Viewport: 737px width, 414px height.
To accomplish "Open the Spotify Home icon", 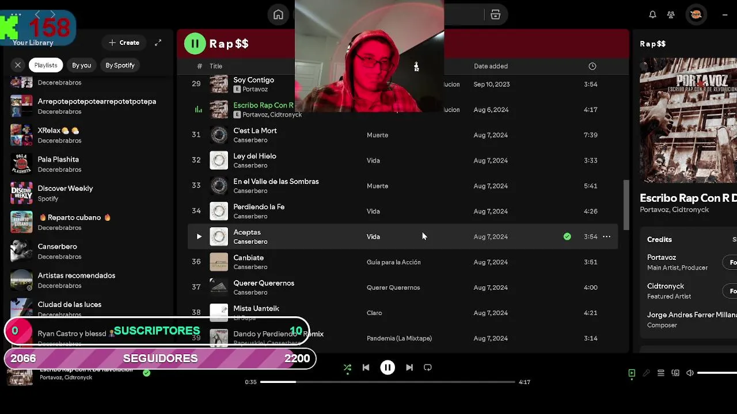I will point(278,15).
